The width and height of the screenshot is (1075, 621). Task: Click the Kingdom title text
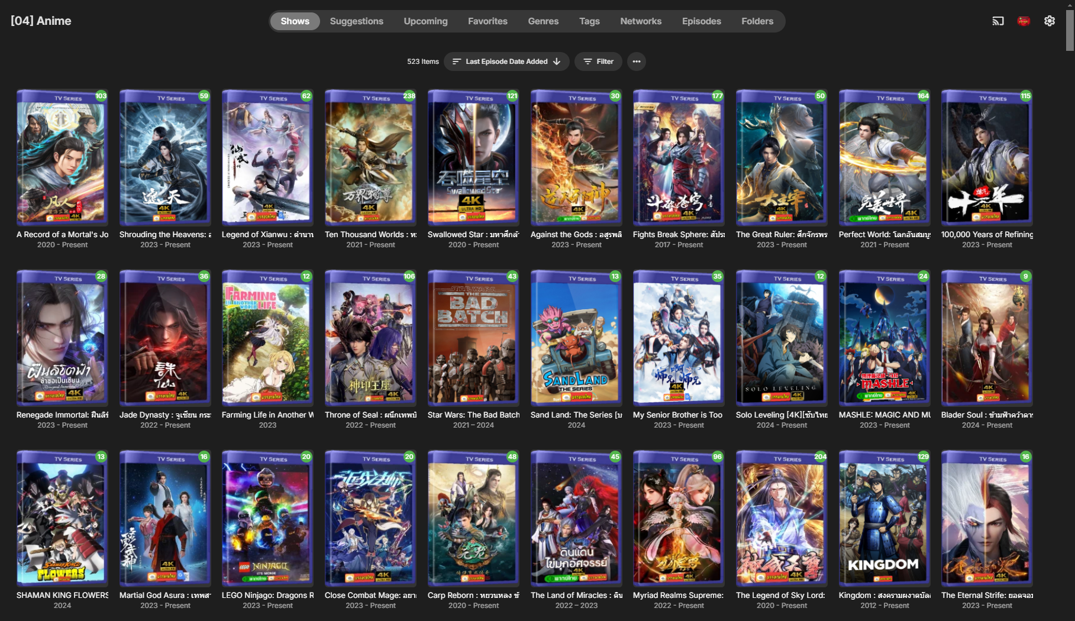click(884, 596)
